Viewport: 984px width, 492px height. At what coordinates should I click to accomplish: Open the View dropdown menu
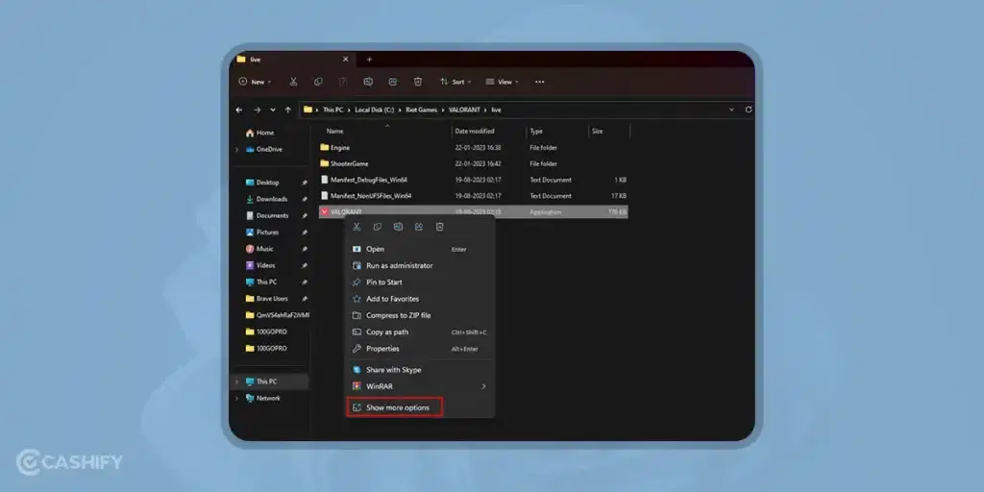point(502,82)
